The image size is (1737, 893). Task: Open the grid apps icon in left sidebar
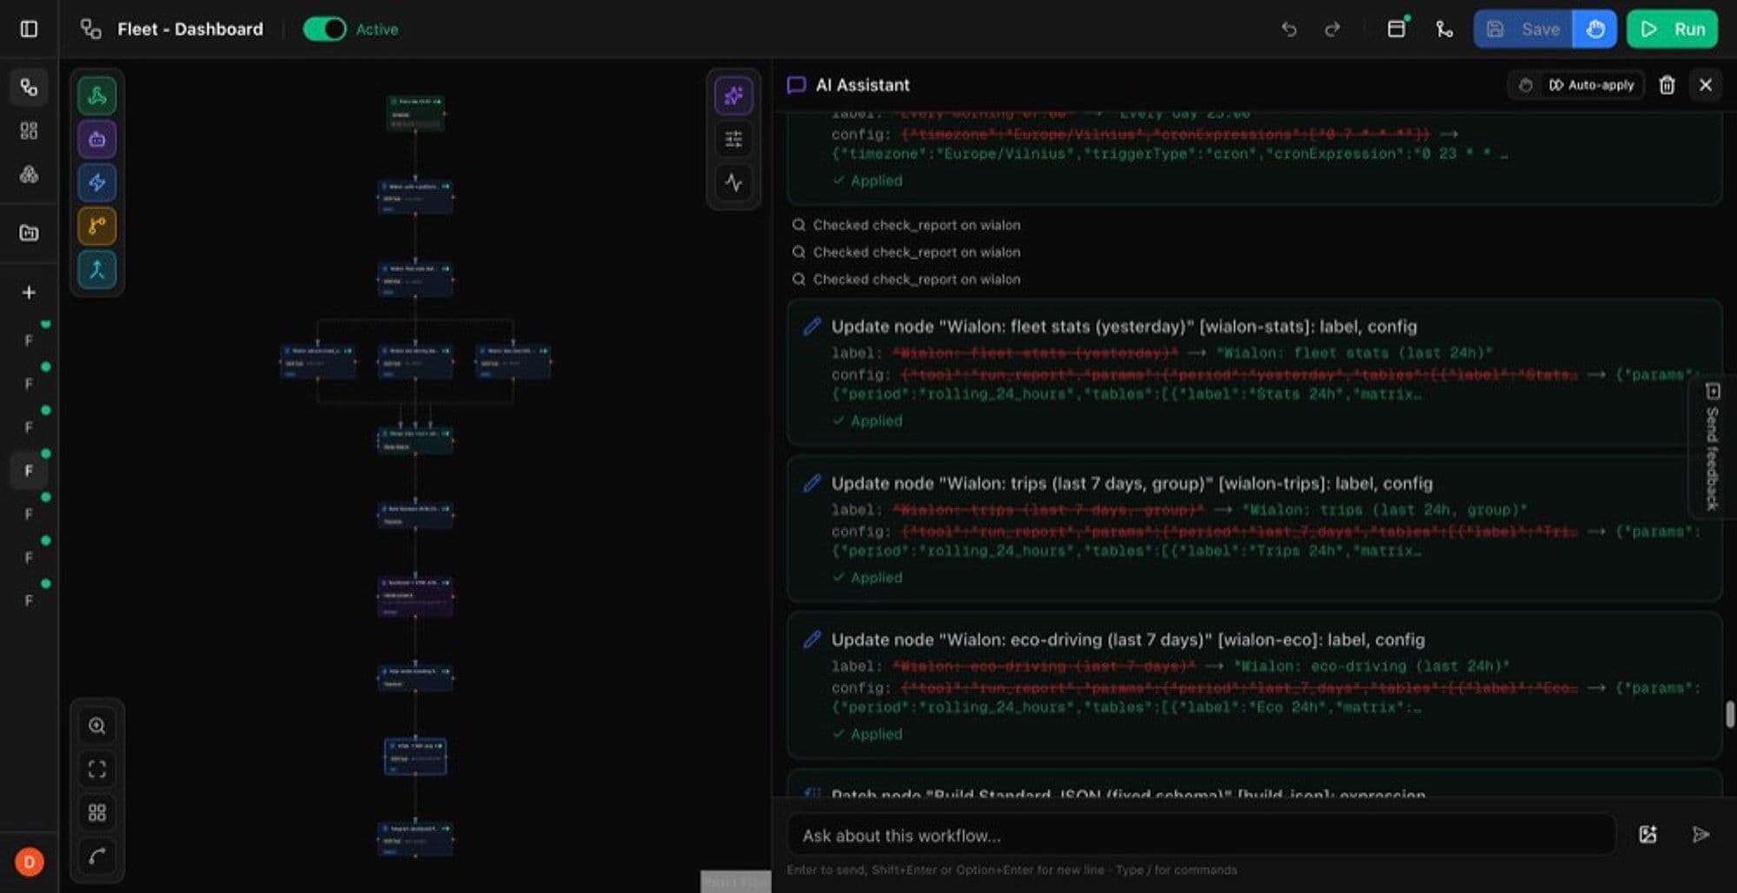(x=29, y=130)
